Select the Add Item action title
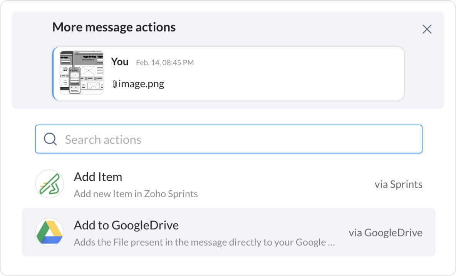This screenshot has width=456, height=276. (98, 177)
